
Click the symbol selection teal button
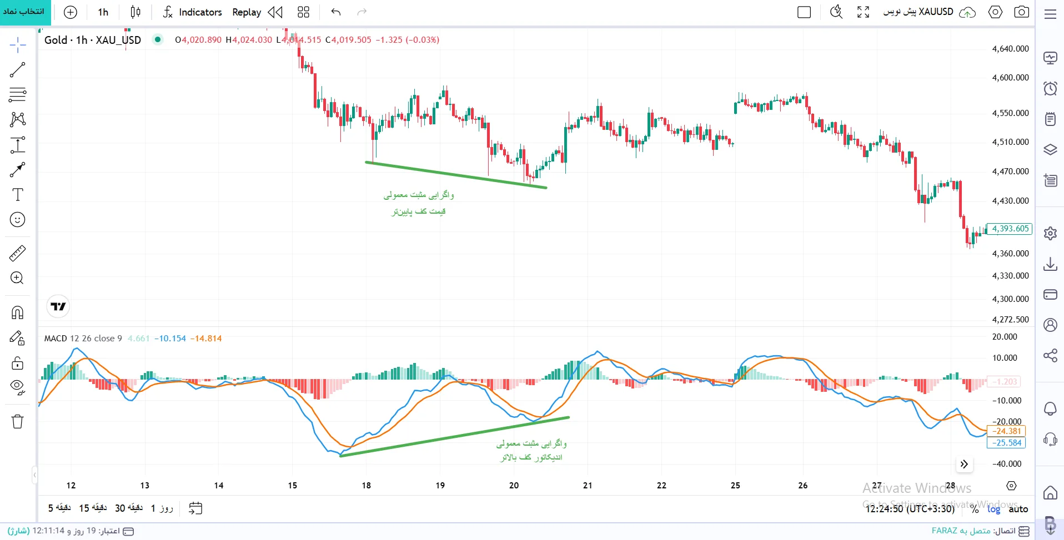coord(25,12)
